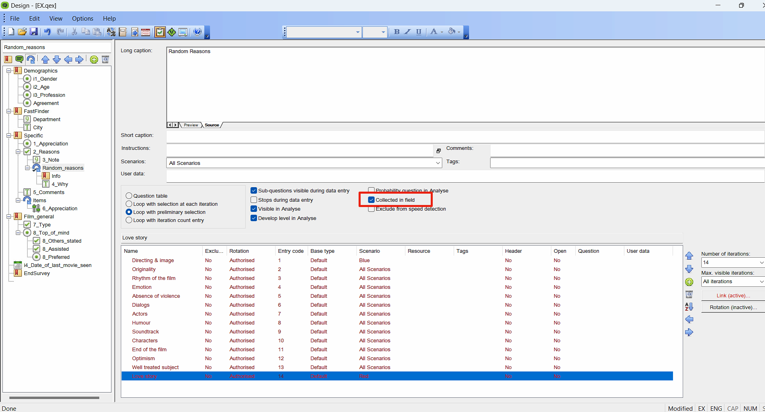Sort iterations alphabetically with A-Z icon
The image size is (765, 412).
(689, 307)
